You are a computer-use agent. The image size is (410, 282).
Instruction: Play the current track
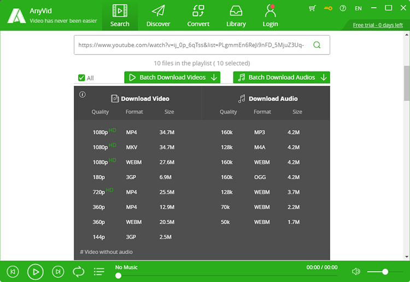click(x=36, y=272)
